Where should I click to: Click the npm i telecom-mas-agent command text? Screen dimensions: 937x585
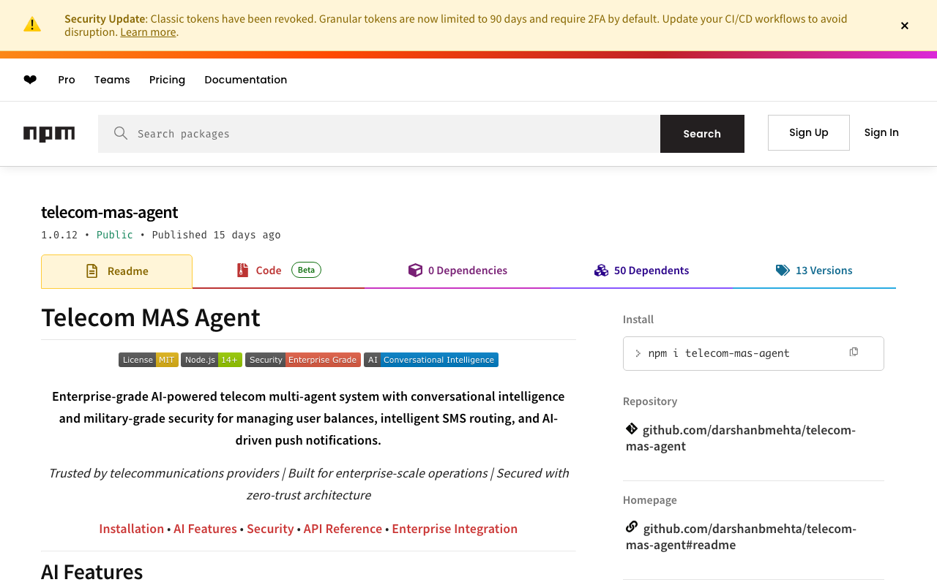pos(719,353)
